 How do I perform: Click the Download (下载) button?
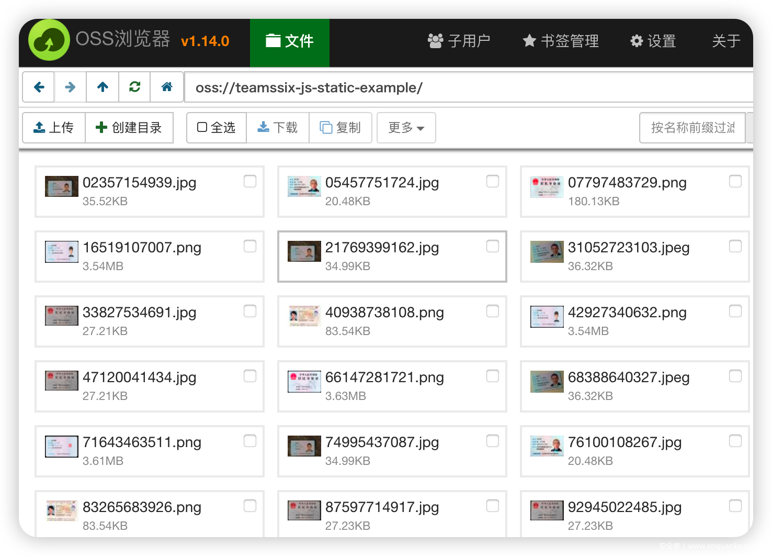click(x=278, y=128)
